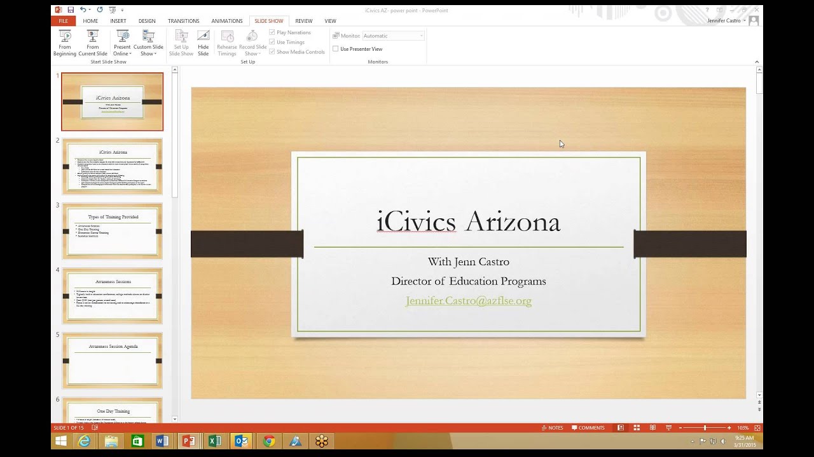
Task: Start Slide Show from status bar icon
Action: click(668, 428)
